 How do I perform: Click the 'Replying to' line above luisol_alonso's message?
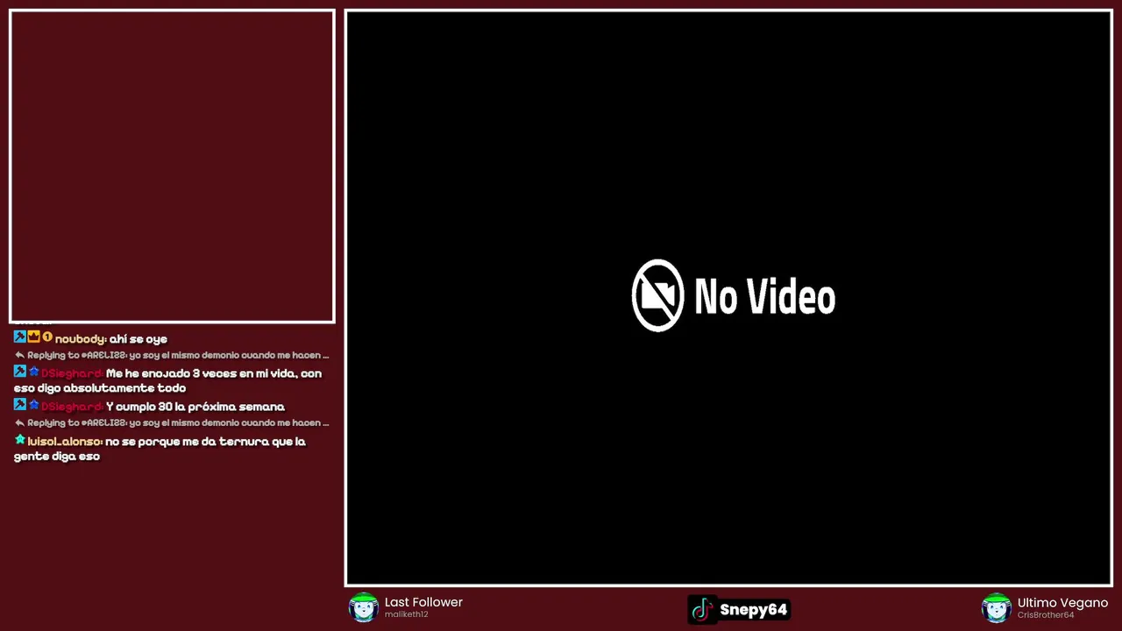[178, 422]
